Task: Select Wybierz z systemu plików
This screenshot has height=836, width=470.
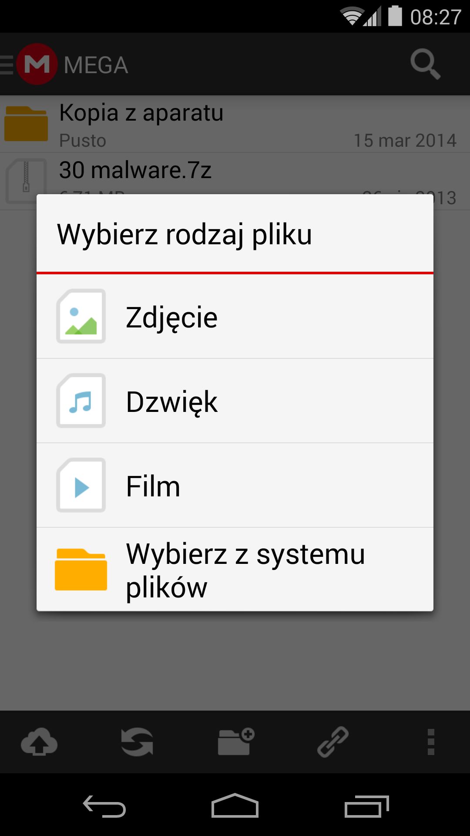Action: (235, 570)
